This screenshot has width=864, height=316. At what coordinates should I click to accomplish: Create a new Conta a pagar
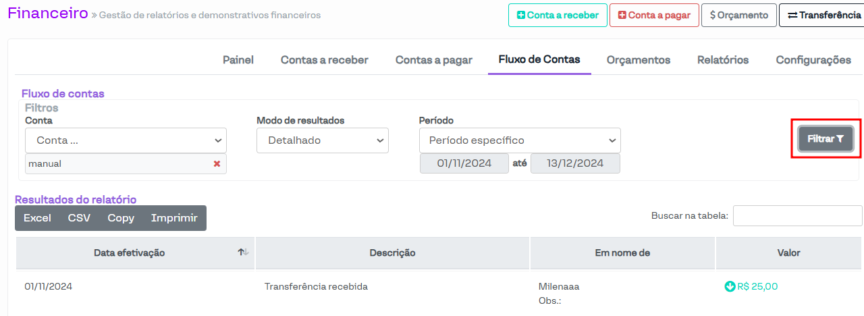pos(653,15)
